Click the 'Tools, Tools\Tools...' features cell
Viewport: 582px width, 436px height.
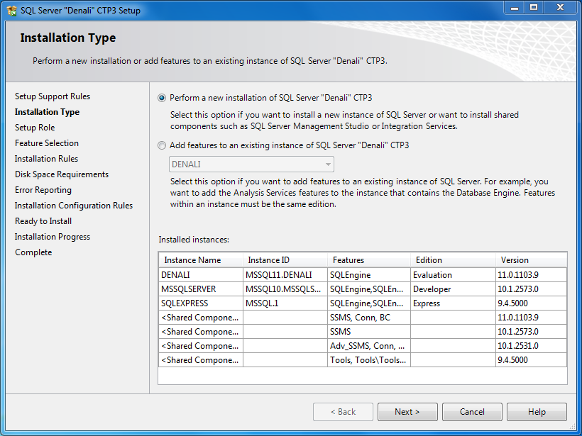[x=369, y=360]
